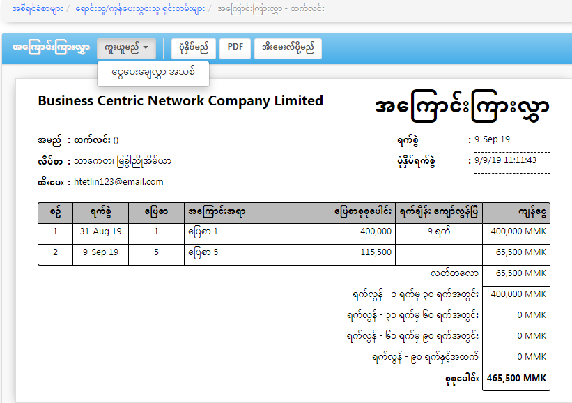This screenshot has height=403, width=572.
Task: Click the email htetlin123@email.com
Action: [118, 182]
